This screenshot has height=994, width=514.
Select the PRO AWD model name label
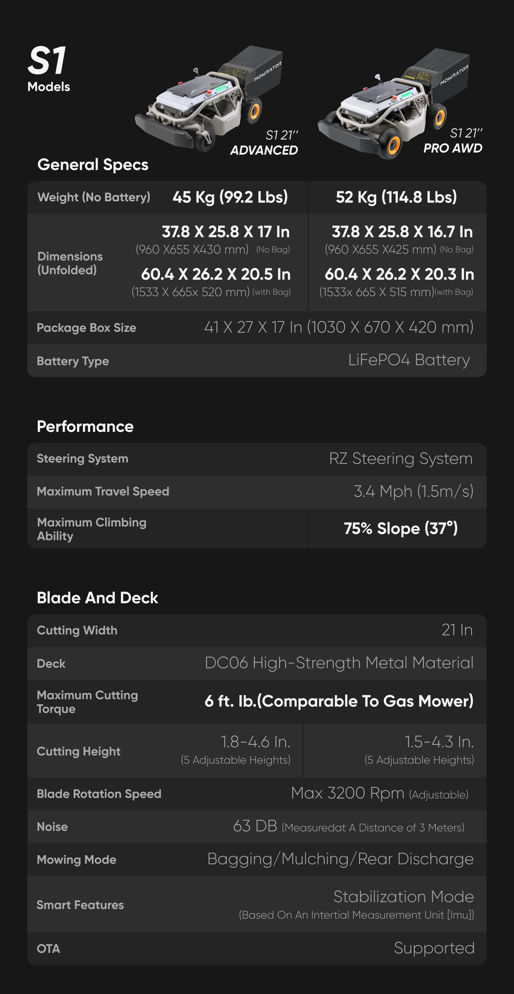coord(453,148)
